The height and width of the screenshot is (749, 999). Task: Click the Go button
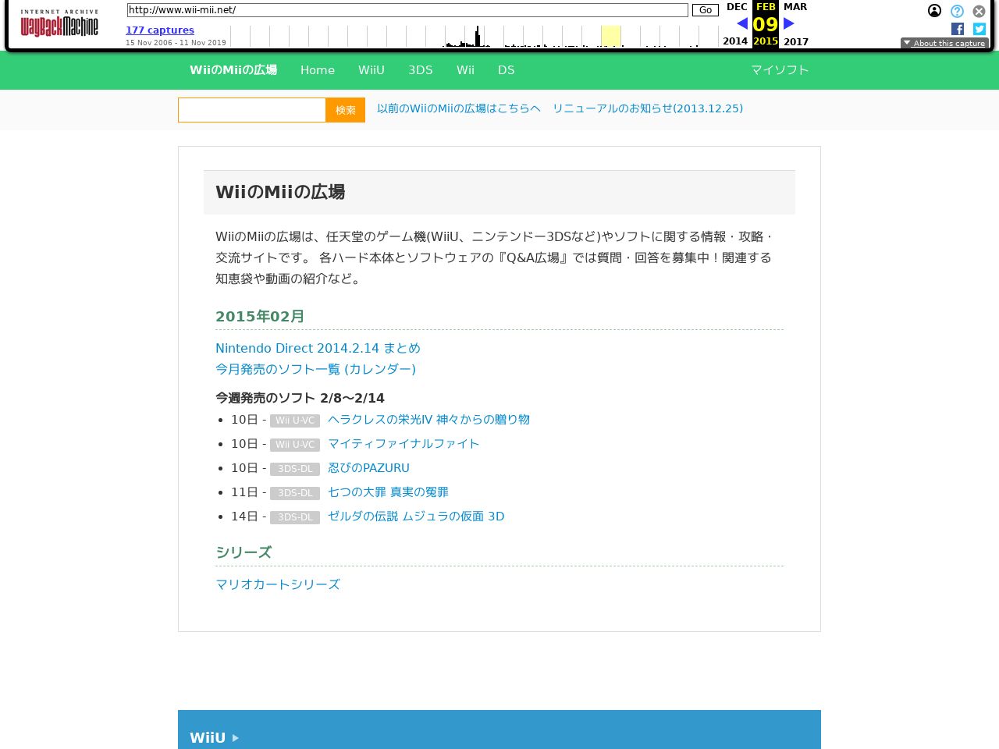coord(706,10)
